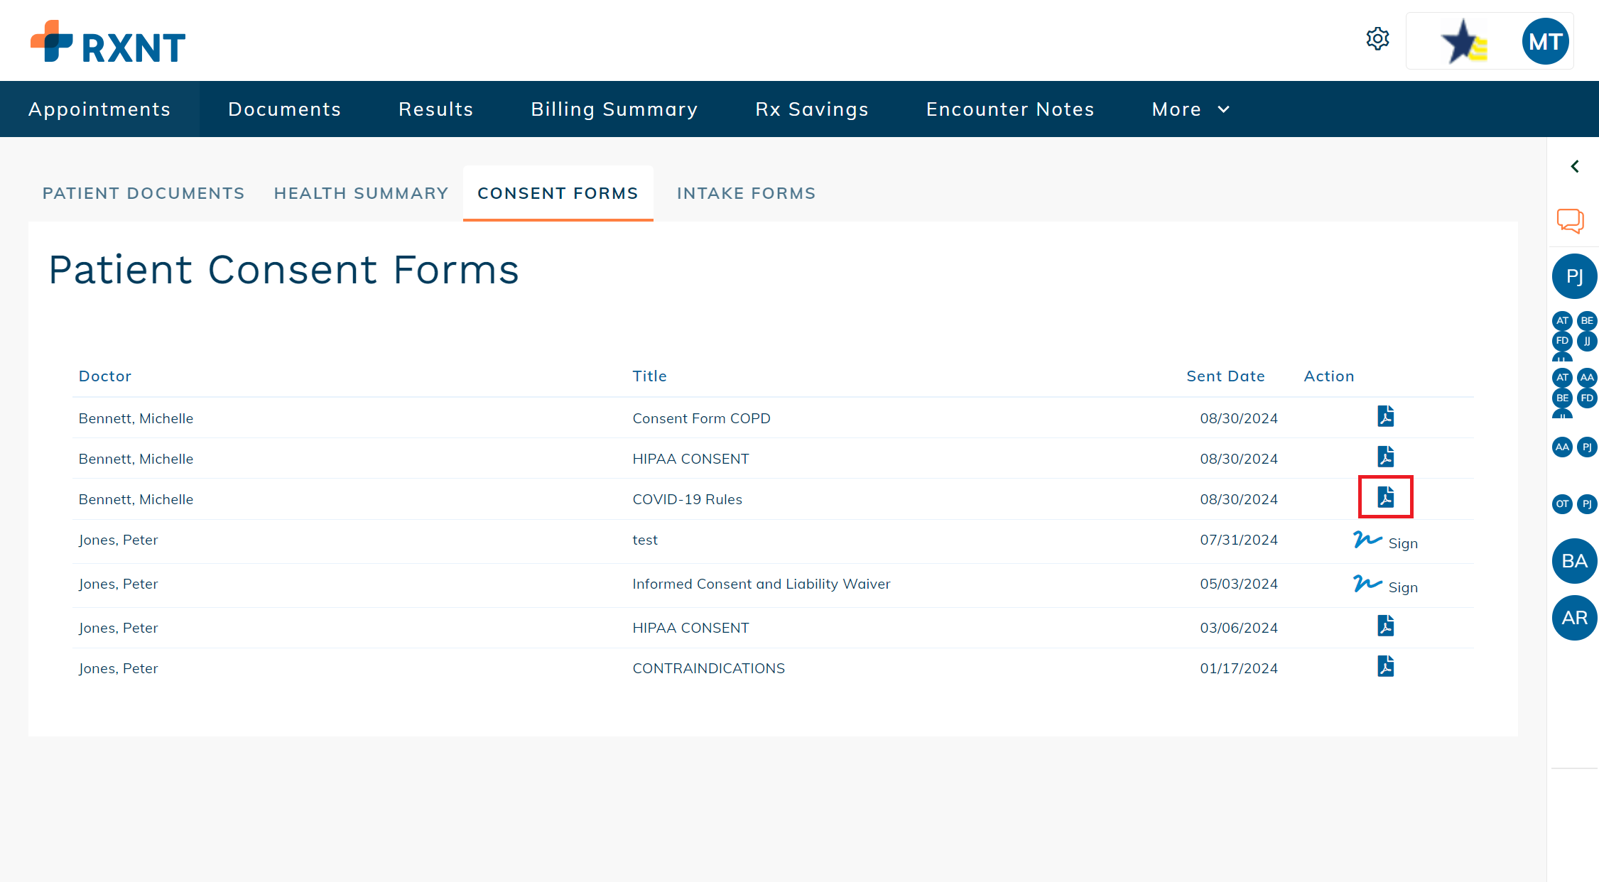
Task: Open the settings gear icon
Action: tap(1377, 39)
